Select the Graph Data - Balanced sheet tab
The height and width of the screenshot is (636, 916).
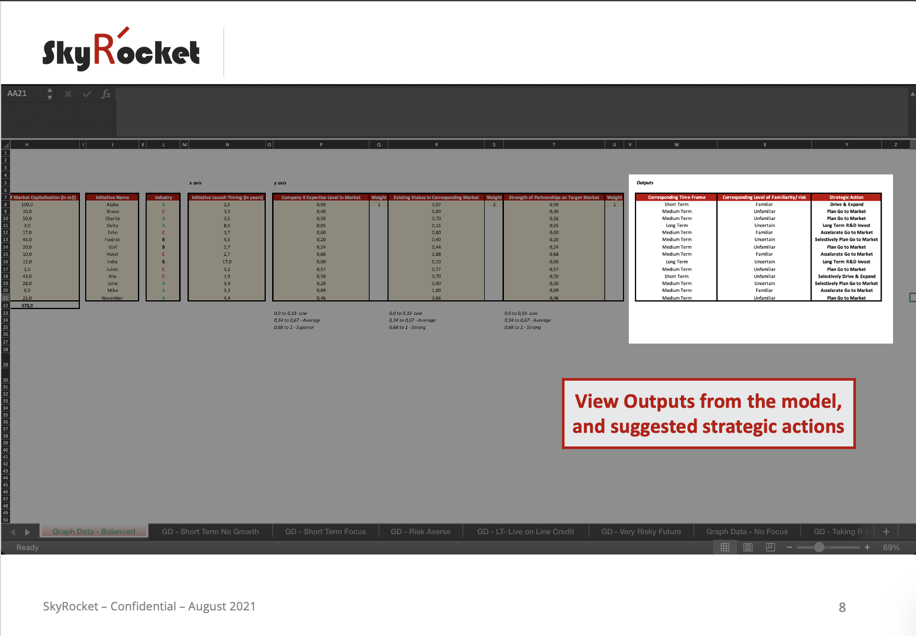pyautogui.click(x=94, y=532)
